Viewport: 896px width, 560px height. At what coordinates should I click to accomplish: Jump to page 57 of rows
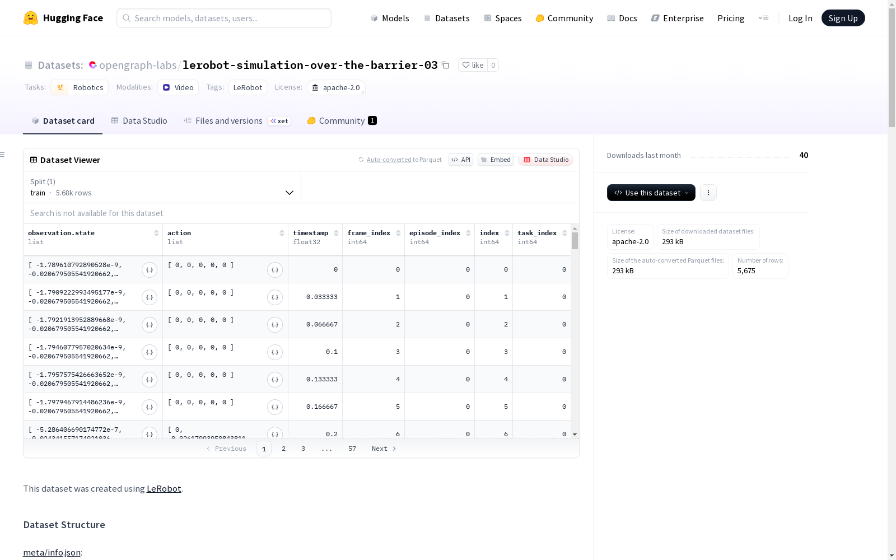pyautogui.click(x=352, y=449)
